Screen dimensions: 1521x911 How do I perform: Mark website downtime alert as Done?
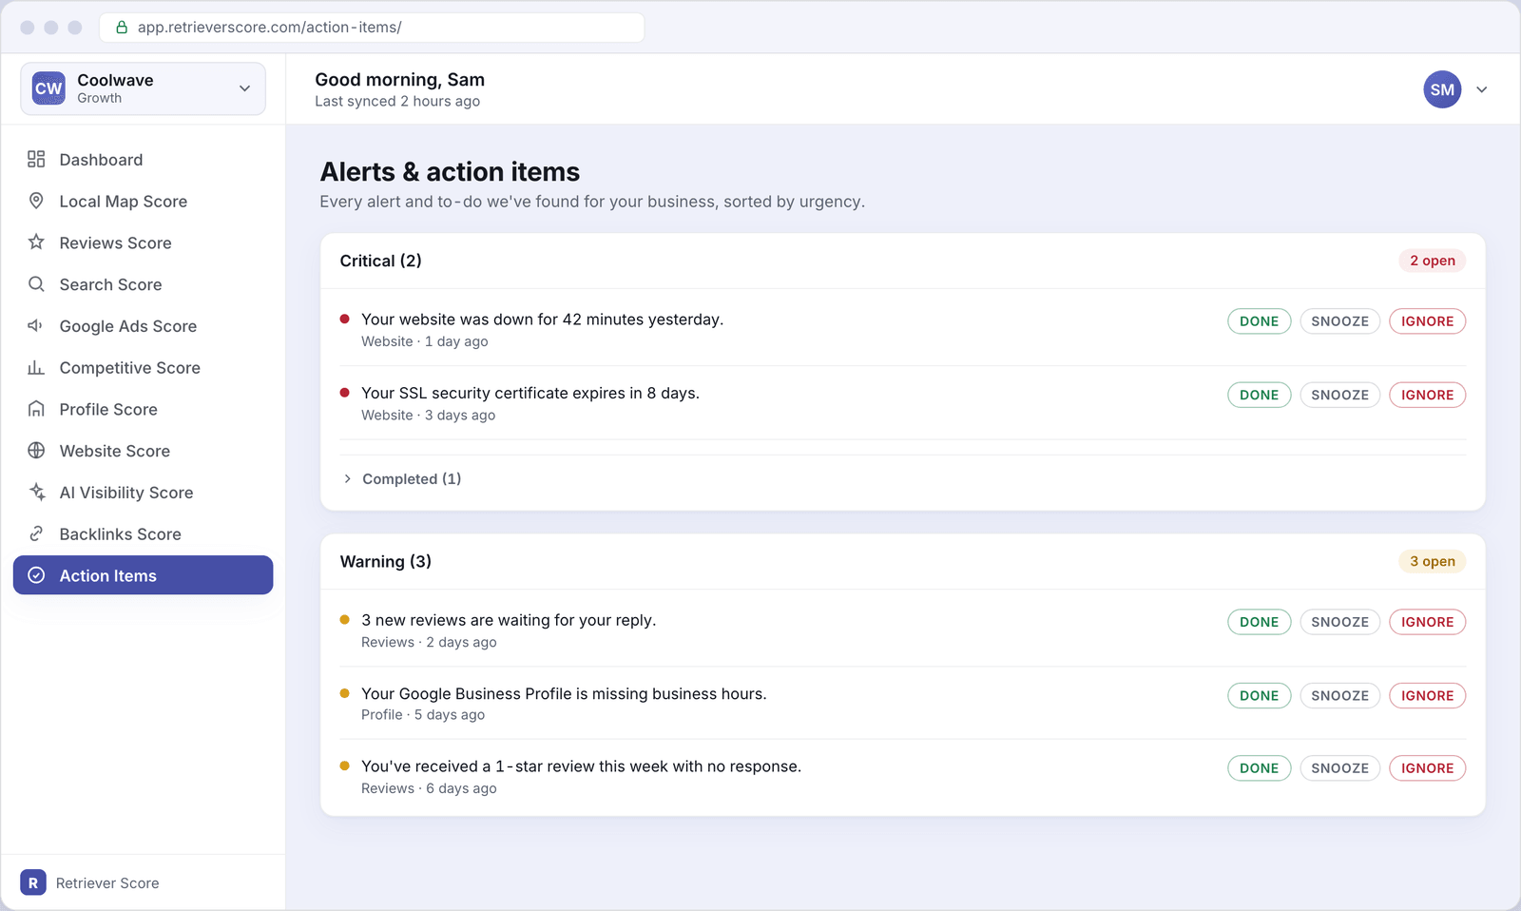tap(1259, 321)
